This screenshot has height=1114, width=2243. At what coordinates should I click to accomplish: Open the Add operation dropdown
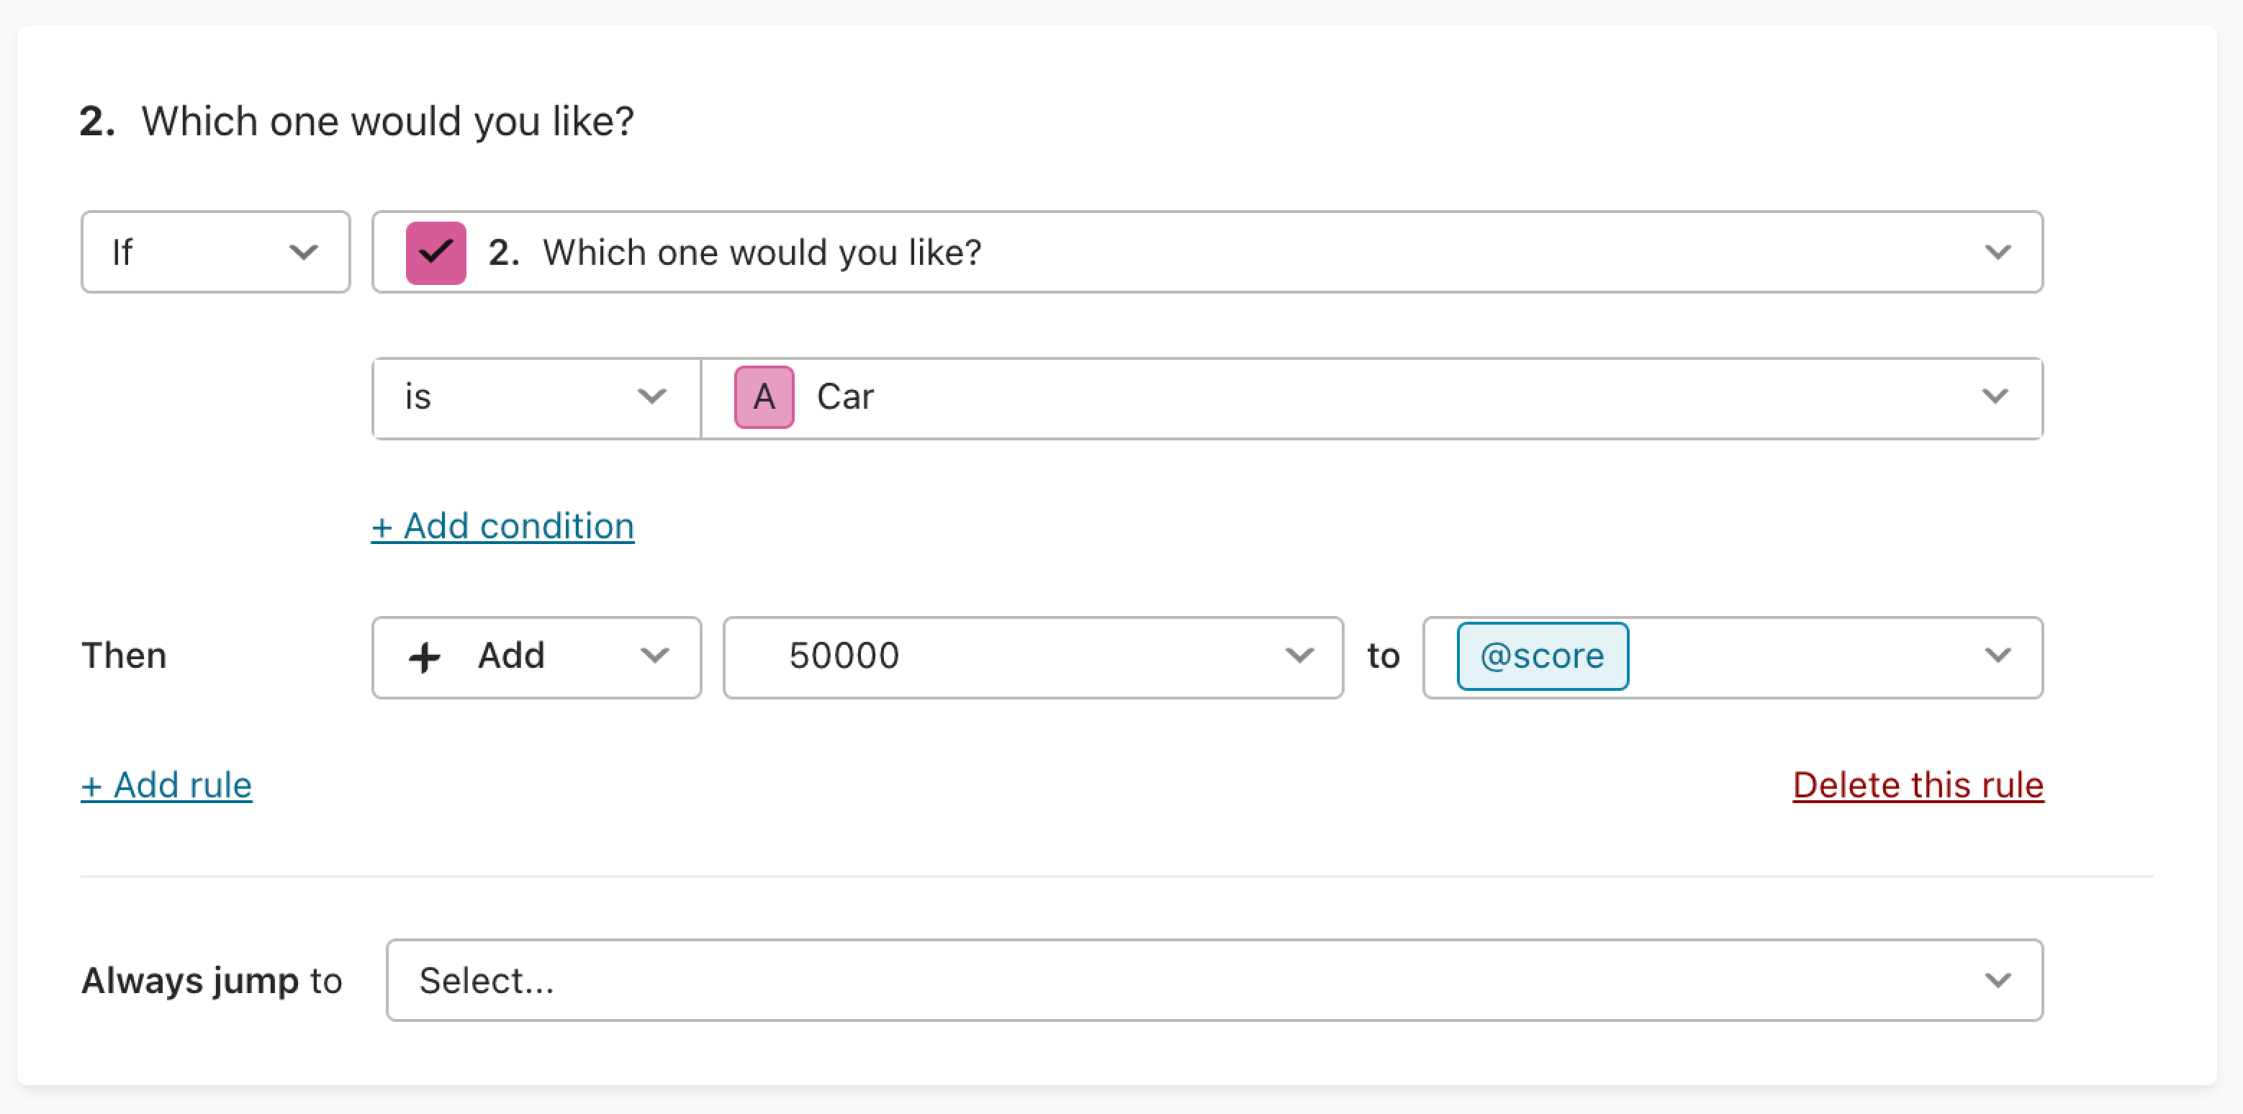tap(536, 657)
